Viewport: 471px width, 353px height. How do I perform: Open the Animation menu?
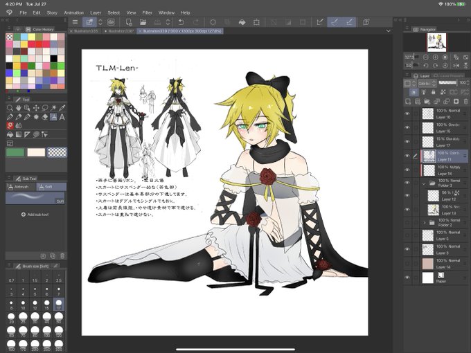[x=73, y=12]
